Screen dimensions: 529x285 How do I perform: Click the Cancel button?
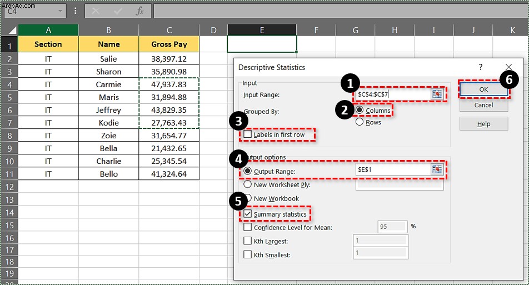(483, 105)
